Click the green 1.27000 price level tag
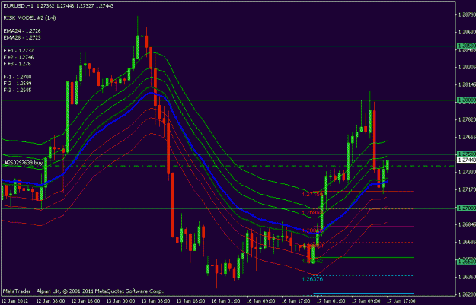 coord(466,208)
